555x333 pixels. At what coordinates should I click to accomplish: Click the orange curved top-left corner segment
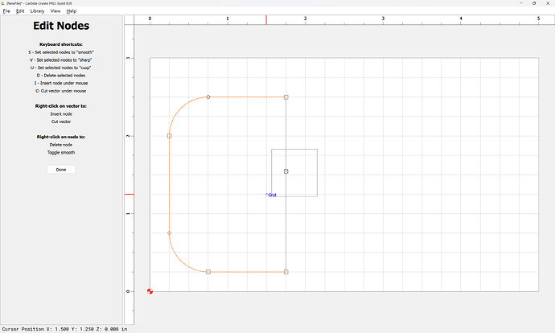click(x=180, y=109)
